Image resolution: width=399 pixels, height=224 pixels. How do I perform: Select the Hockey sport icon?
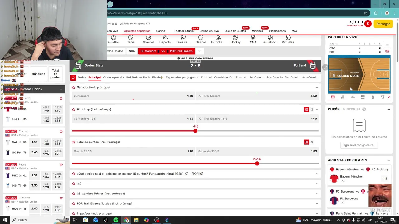click(236, 39)
